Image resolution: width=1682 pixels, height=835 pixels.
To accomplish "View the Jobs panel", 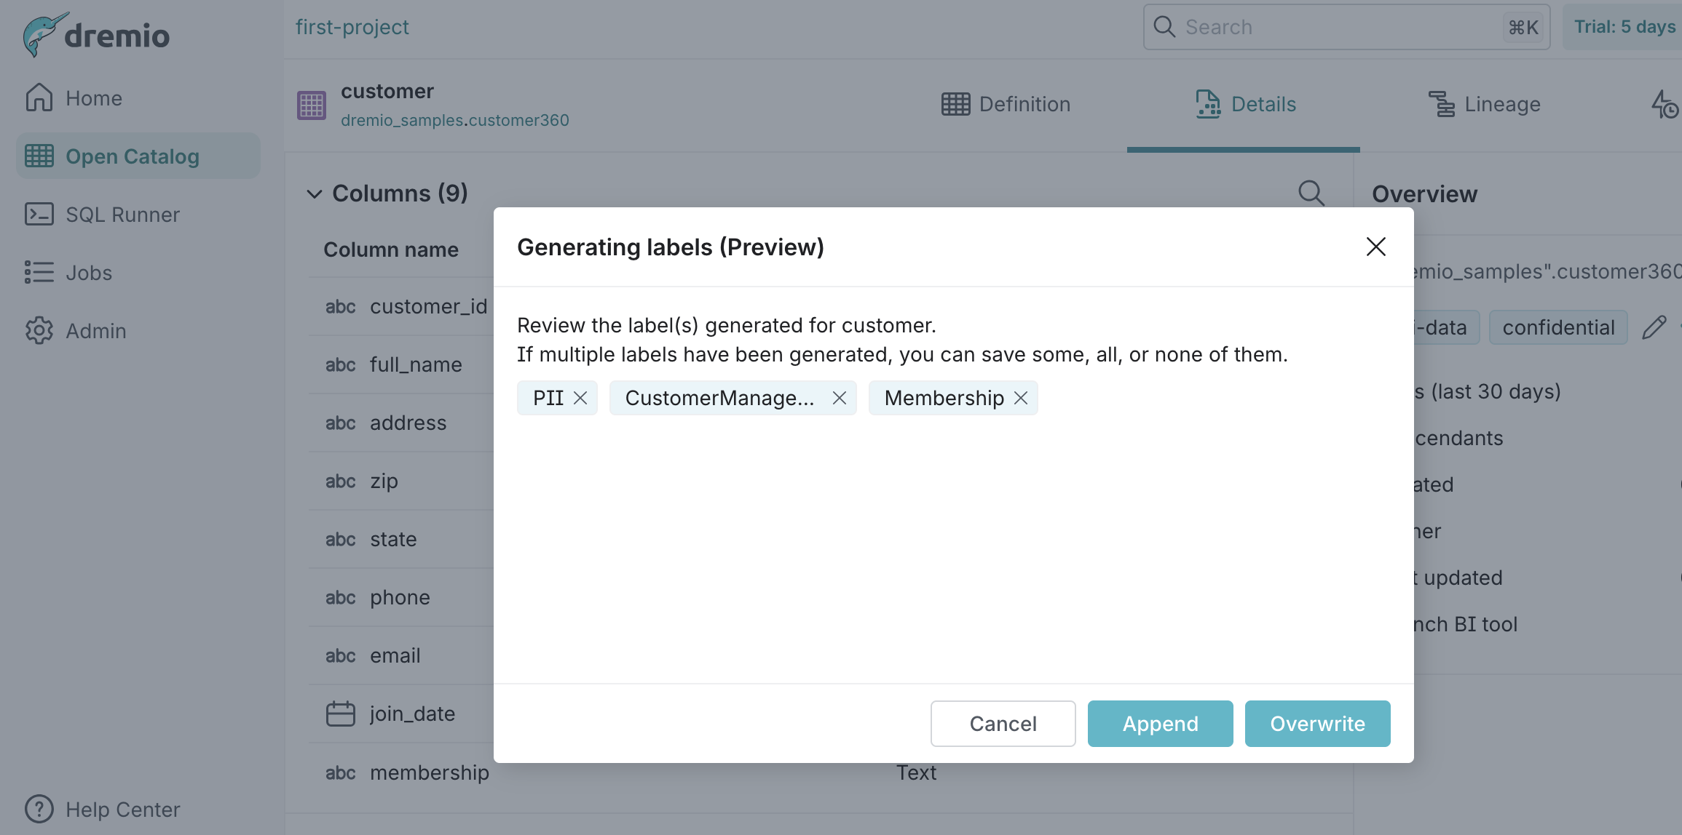I will pyautogui.click(x=87, y=272).
